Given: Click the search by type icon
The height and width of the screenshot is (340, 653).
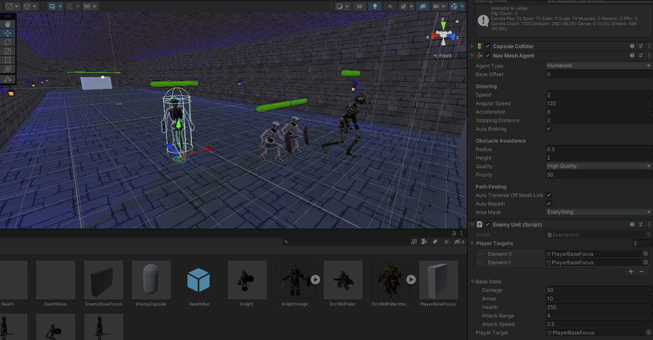Looking at the screenshot, I should [x=424, y=242].
